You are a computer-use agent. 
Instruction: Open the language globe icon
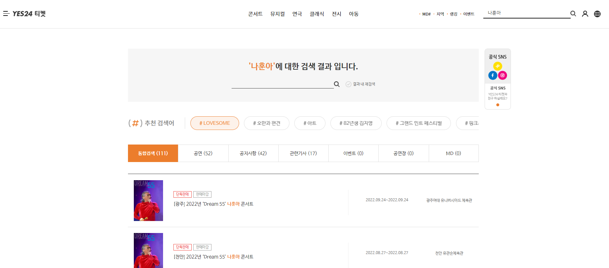click(x=597, y=14)
